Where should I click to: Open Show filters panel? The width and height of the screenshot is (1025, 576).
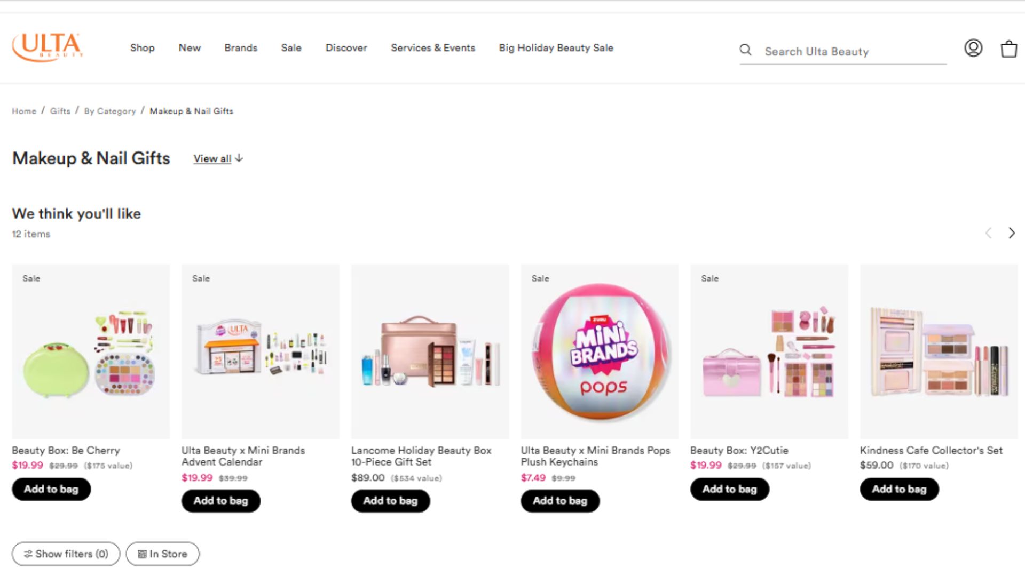click(66, 554)
